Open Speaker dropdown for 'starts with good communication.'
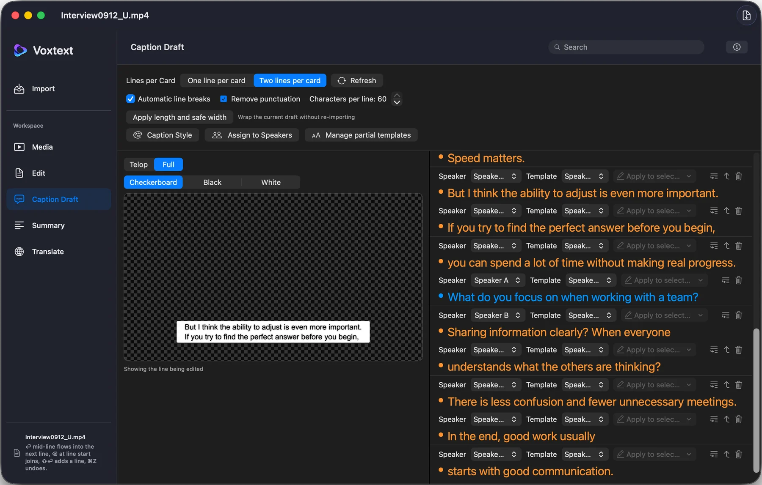This screenshot has height=485, width=762. click(x=495, y=454)
